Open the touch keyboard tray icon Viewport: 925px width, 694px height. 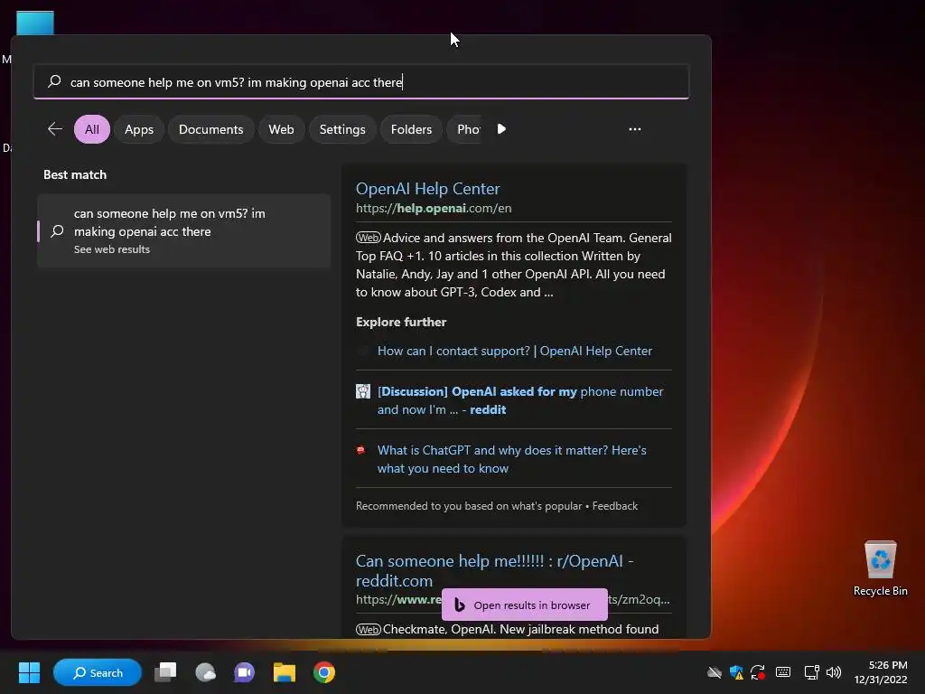(x=783, y=672)
